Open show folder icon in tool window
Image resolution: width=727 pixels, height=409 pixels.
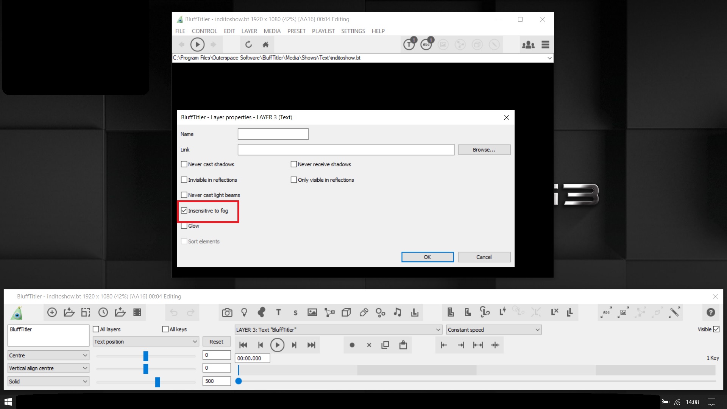(x=69, y=312)
